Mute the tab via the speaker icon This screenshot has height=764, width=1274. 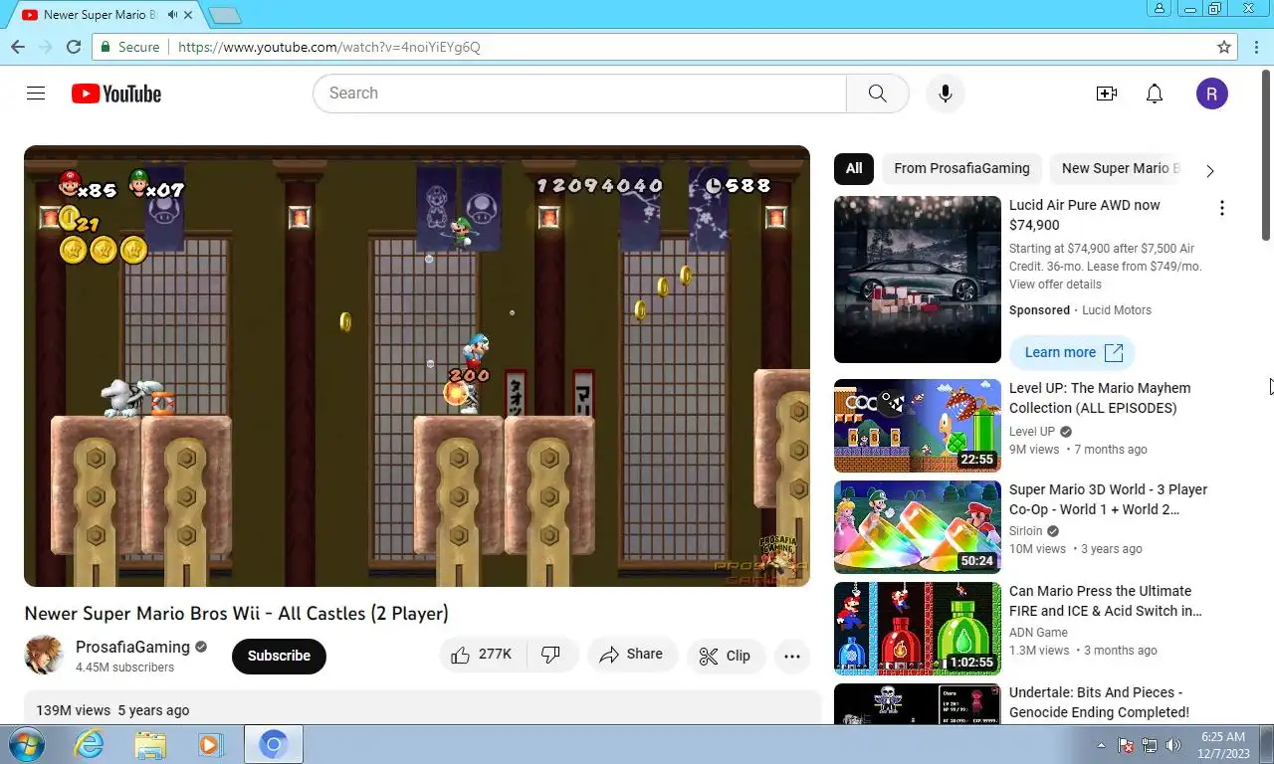172,15
